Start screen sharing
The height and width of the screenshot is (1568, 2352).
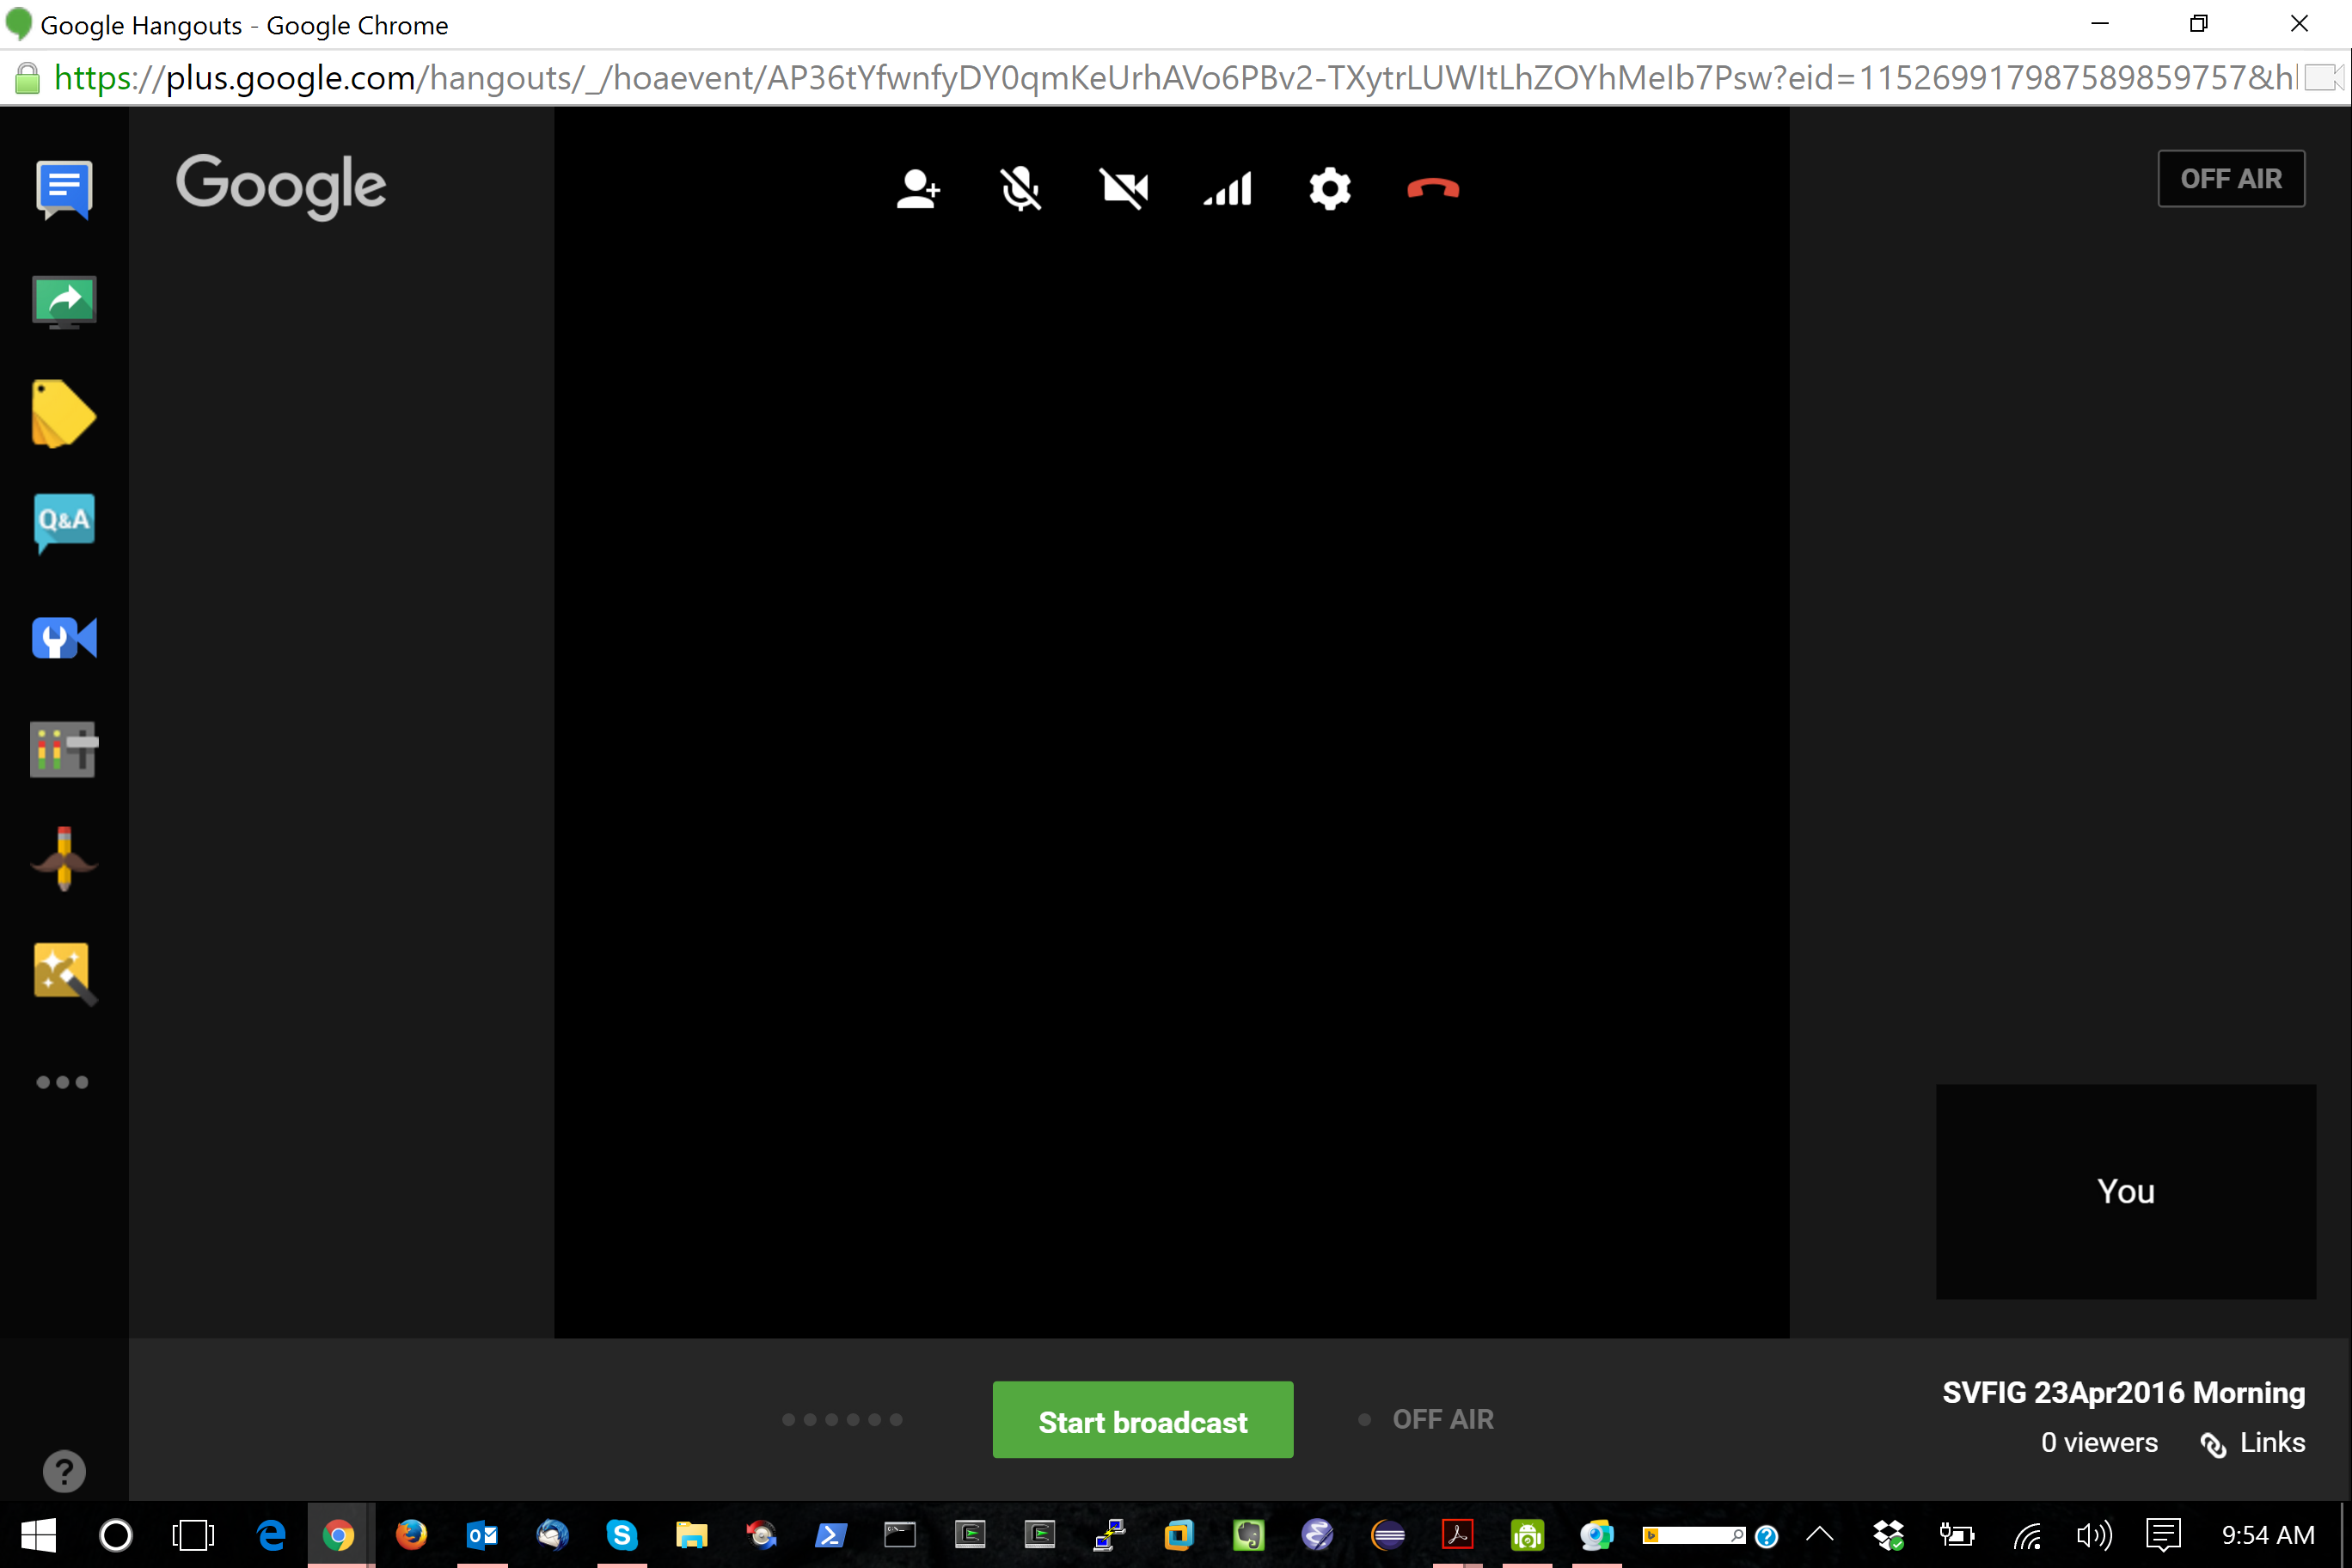[x=63, y=302]
